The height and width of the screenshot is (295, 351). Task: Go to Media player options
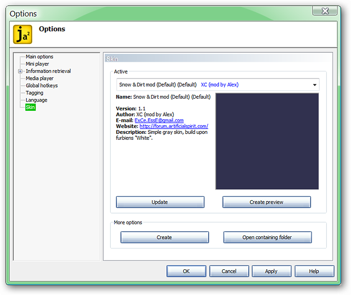39,78
